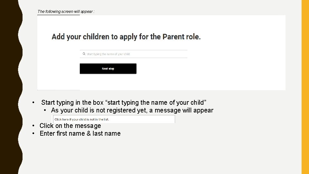This screenshot has width=309, height=174.
Task: Click the words "Parent role." in the heading
Action: pos(182,37)
